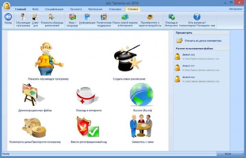Switch to the Главный tab
Screen dimensions: 246x158
click(x=20, y=9)
